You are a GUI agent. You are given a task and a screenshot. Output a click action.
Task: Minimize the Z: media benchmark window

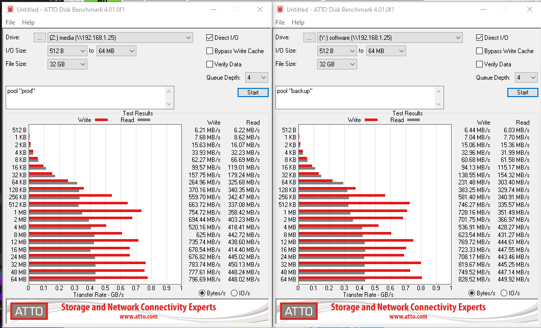point(214,9)
